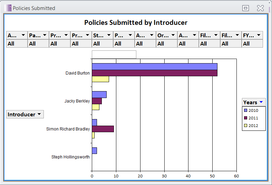272x185 pixels.
Task: Open the 'Pa...' filter dropdown
Action: point(45,35)
